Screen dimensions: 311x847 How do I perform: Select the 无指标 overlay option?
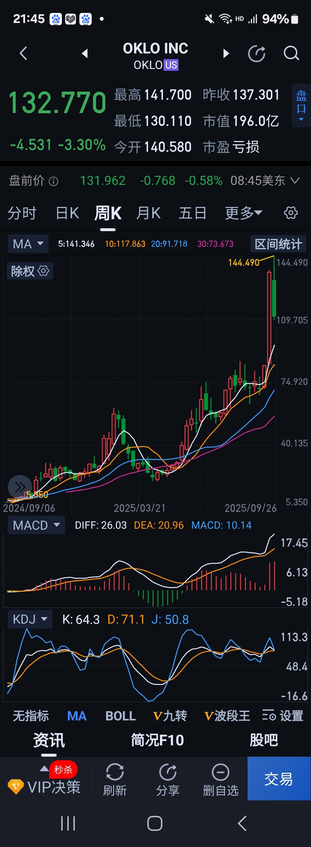click(31, 716)
